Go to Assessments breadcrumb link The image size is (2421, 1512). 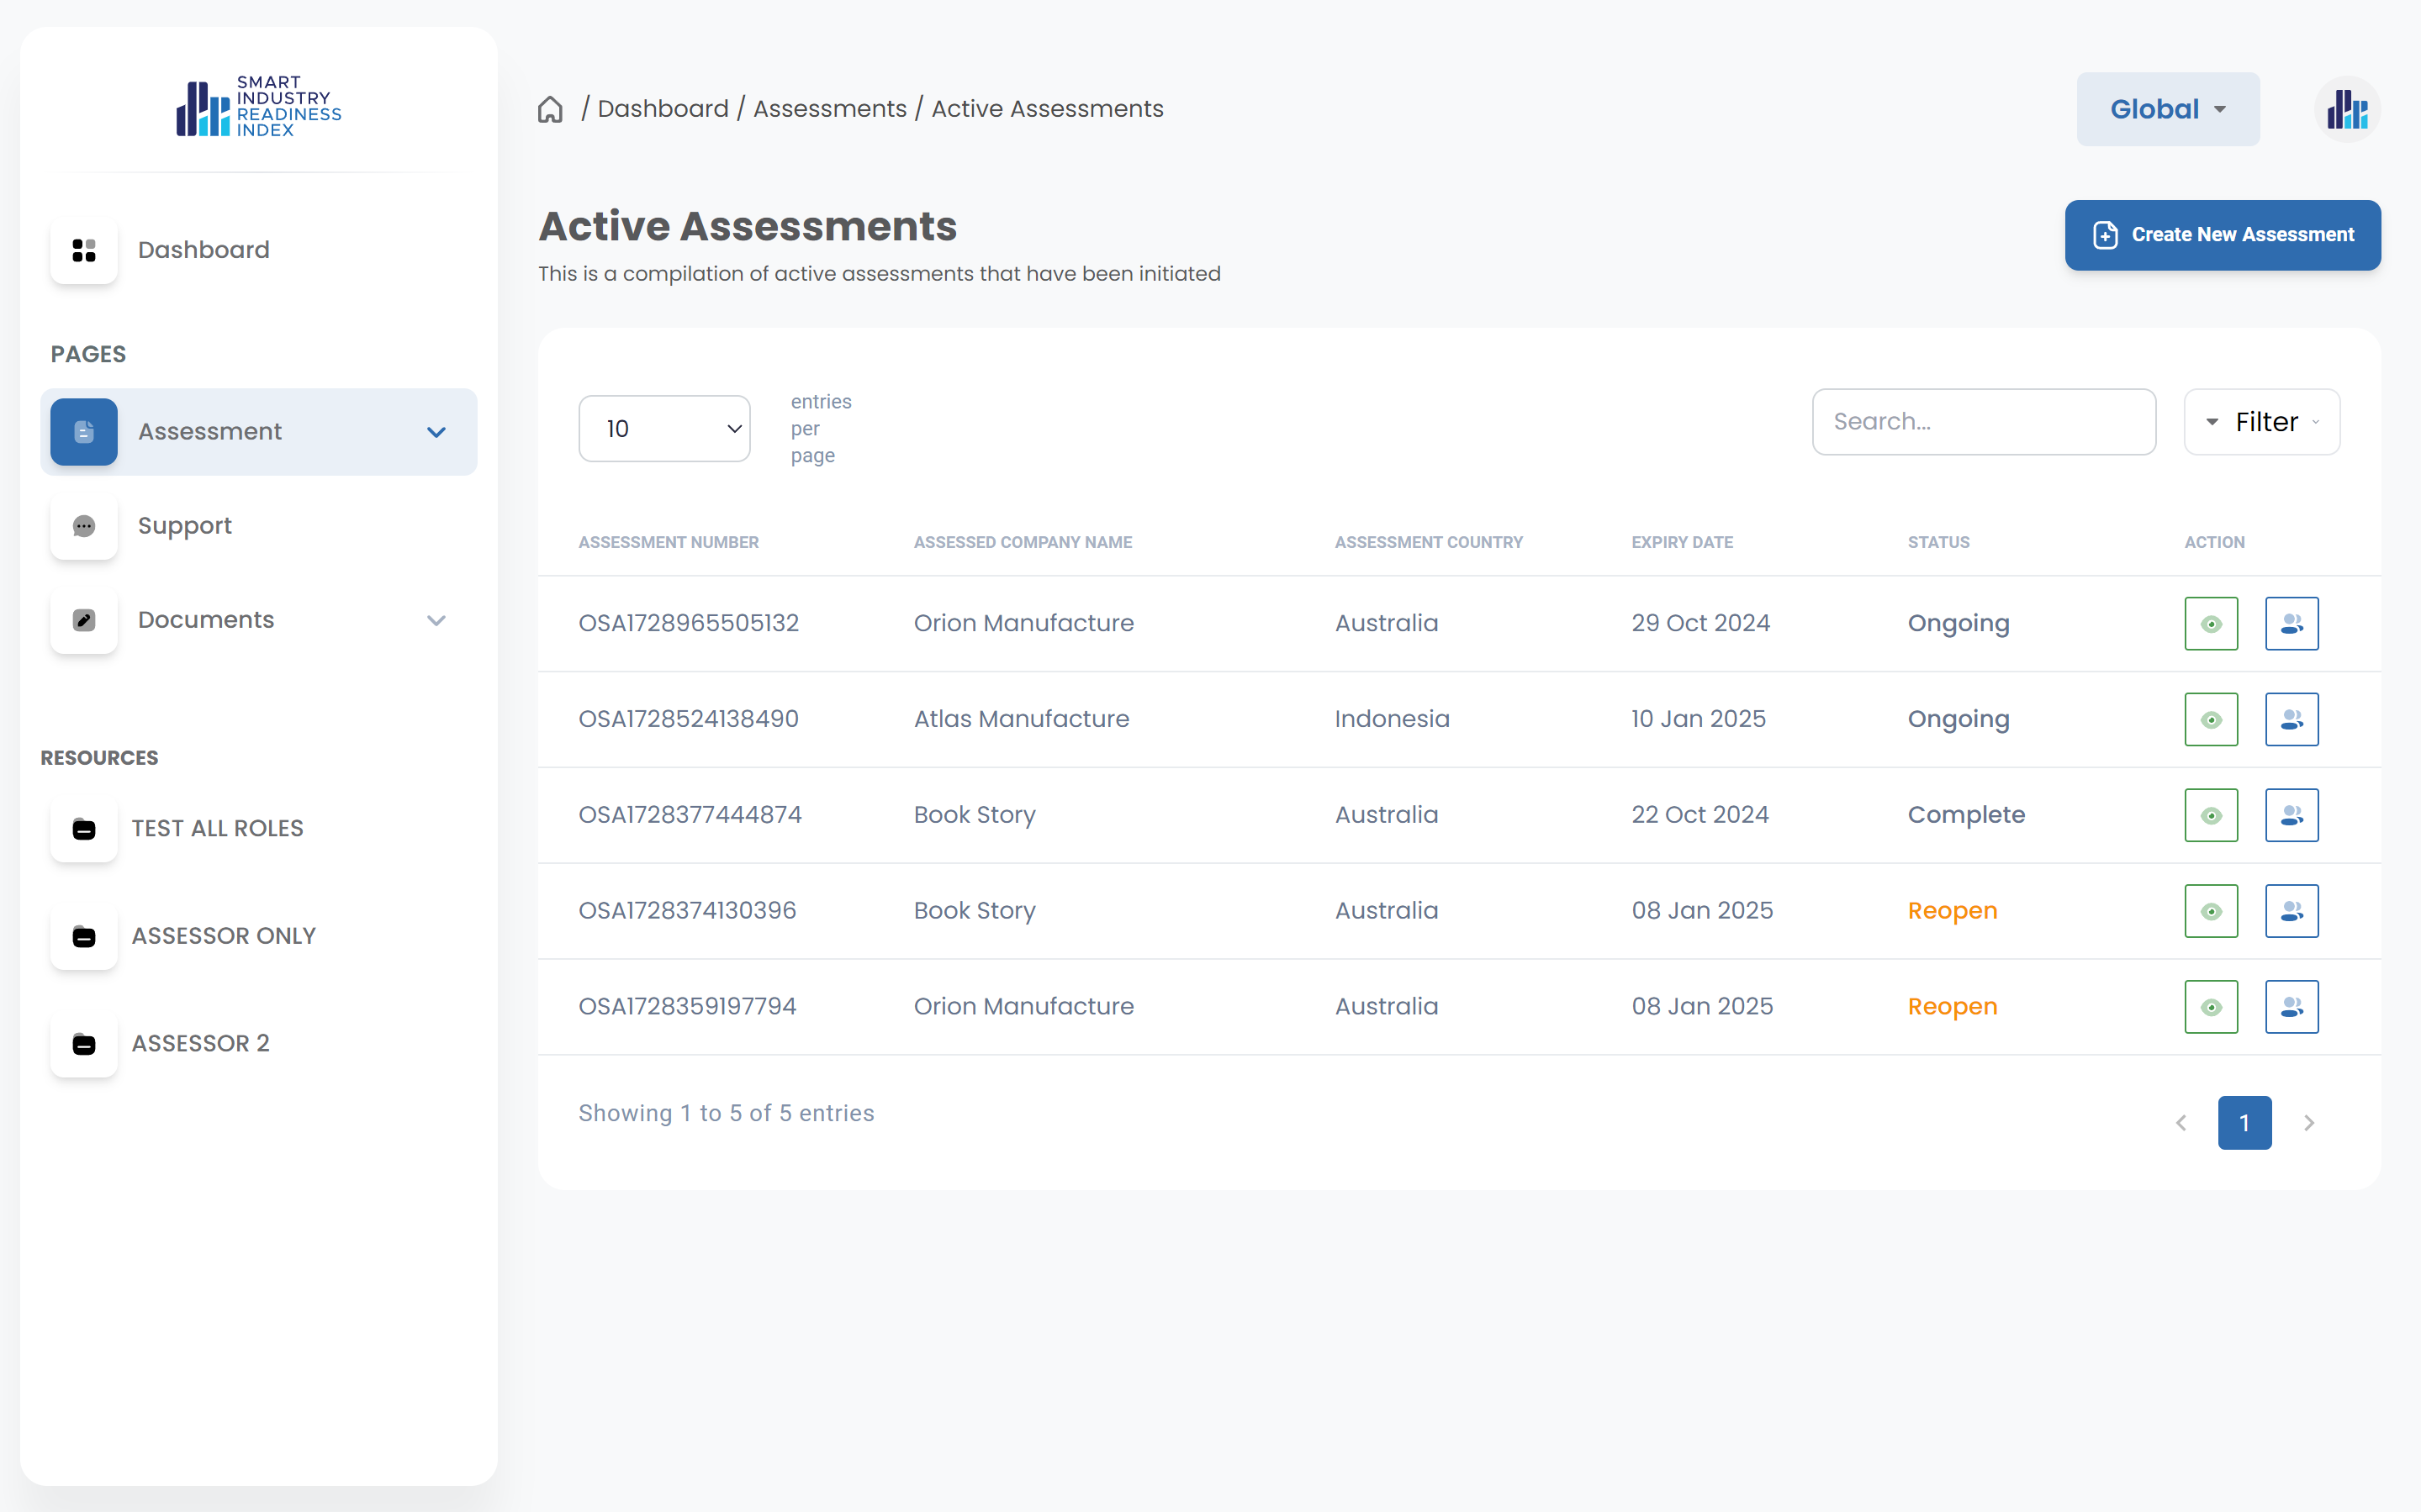[829, 109]
